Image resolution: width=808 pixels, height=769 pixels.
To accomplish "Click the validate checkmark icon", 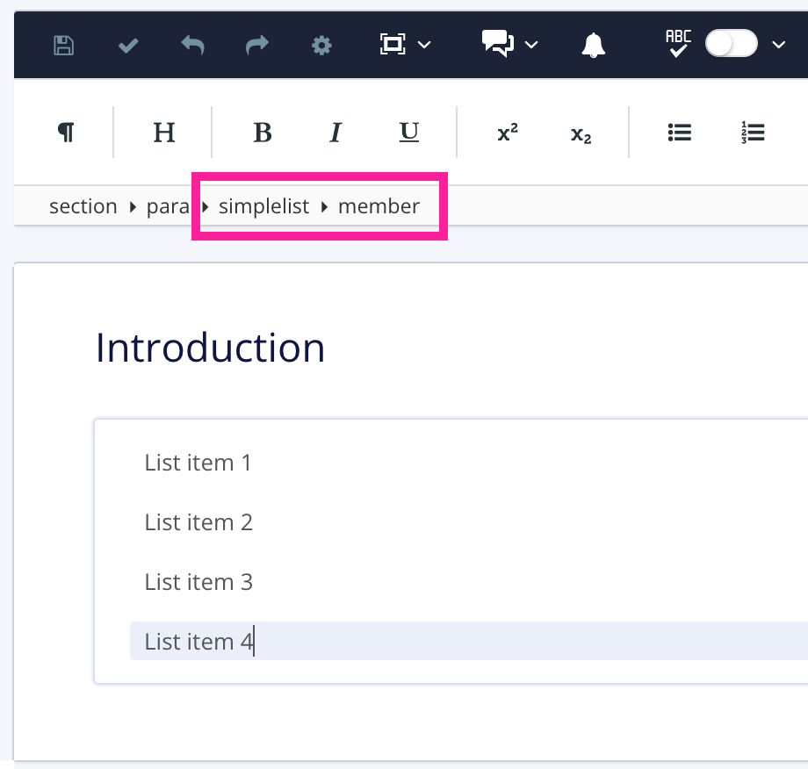I will tap(127, 44).
